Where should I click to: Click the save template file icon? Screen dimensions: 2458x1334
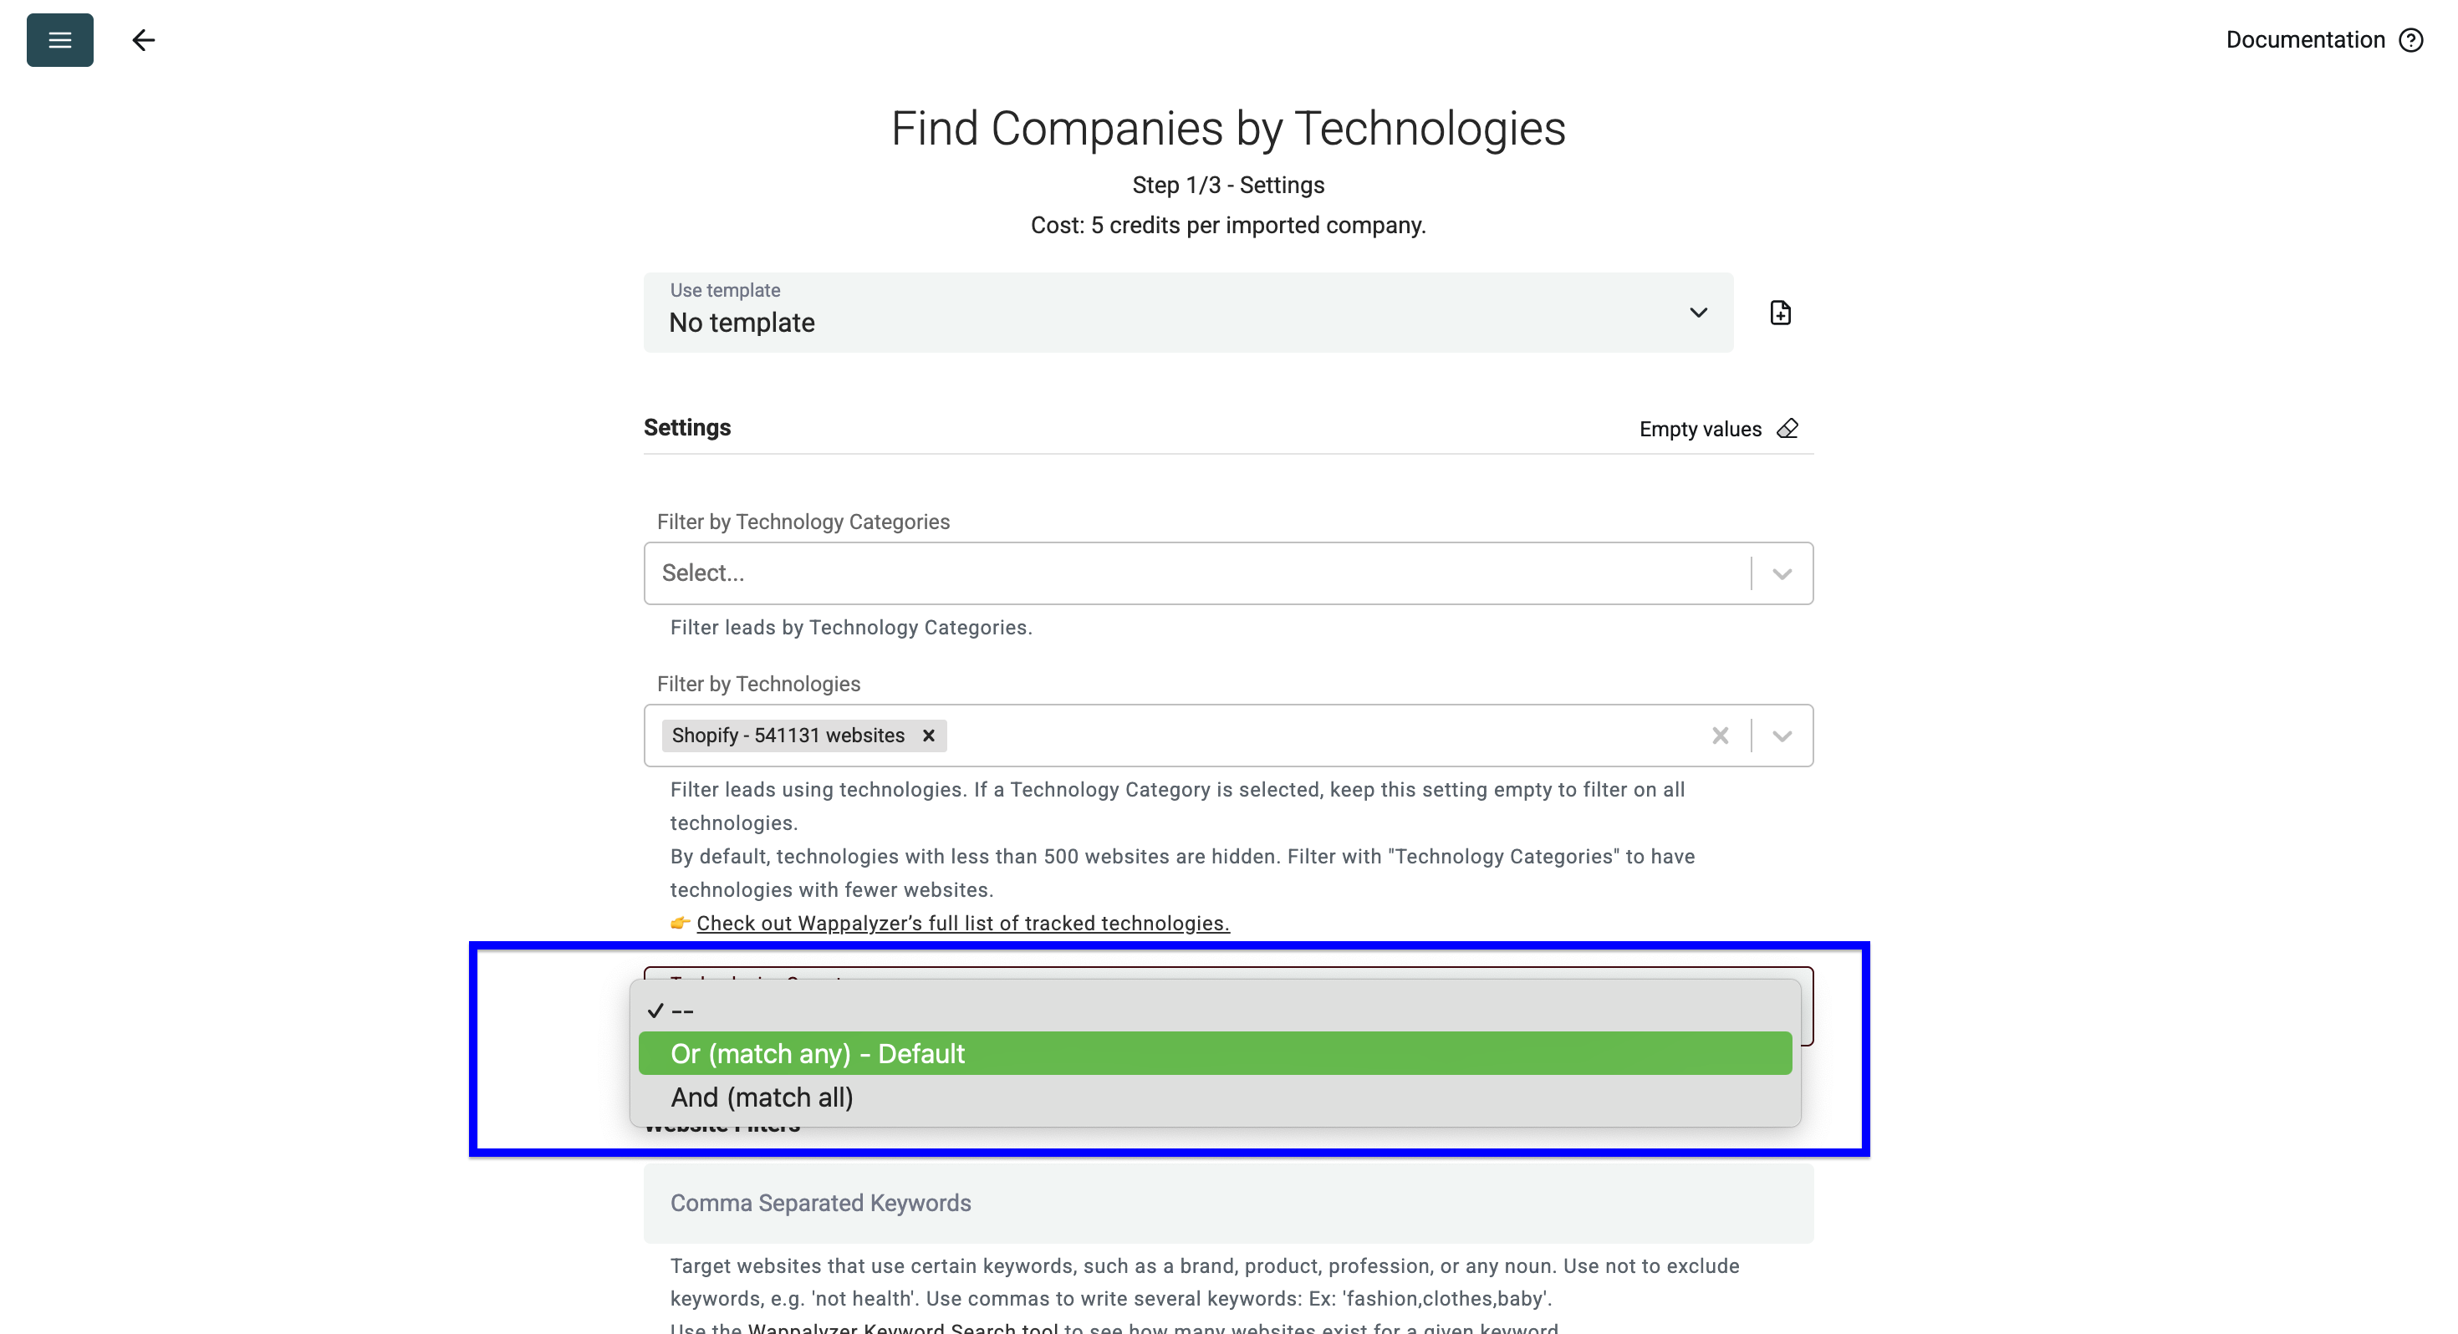pyautogui.click(x=1780, y=313)
